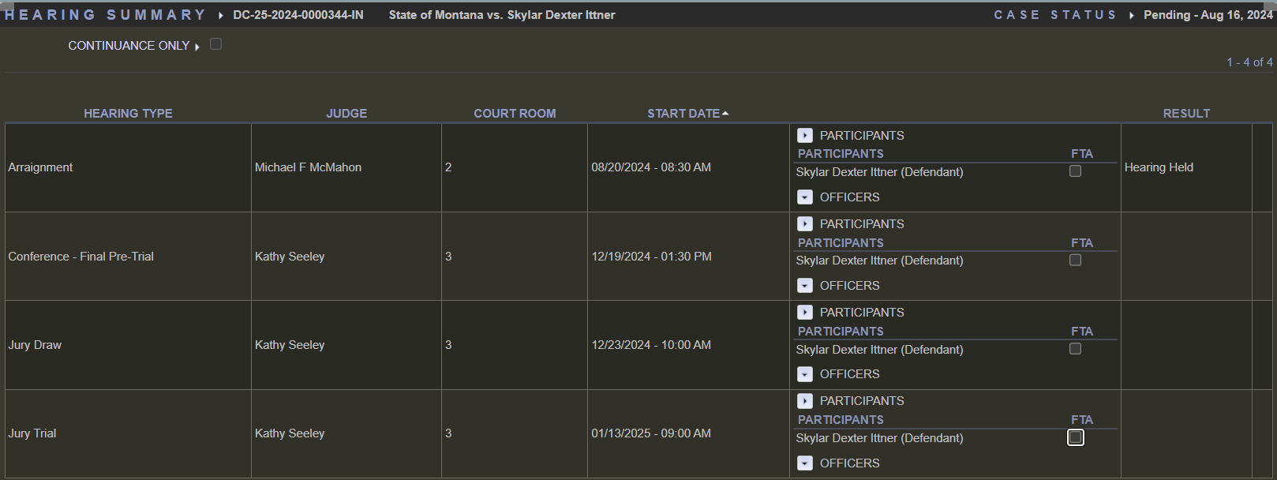The height and width of the screenshot is (480, 1277).
Task: Mark the FTA checkbox in the Jury Draw row
Action: pyautogui.click(x=1075, y=349)
